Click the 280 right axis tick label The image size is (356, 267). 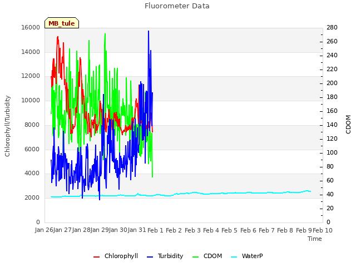[x=332, y=27]
